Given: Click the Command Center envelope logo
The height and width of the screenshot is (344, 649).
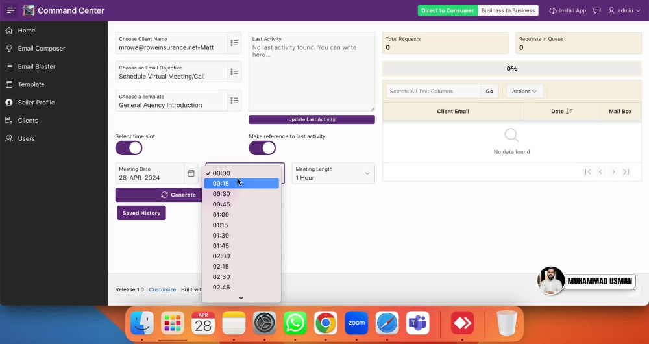Looking at the screenshot, I should (x=29, y=10).
